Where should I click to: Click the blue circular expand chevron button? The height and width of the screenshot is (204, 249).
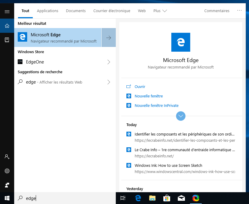pyautogui.click(x=181, y=116)
